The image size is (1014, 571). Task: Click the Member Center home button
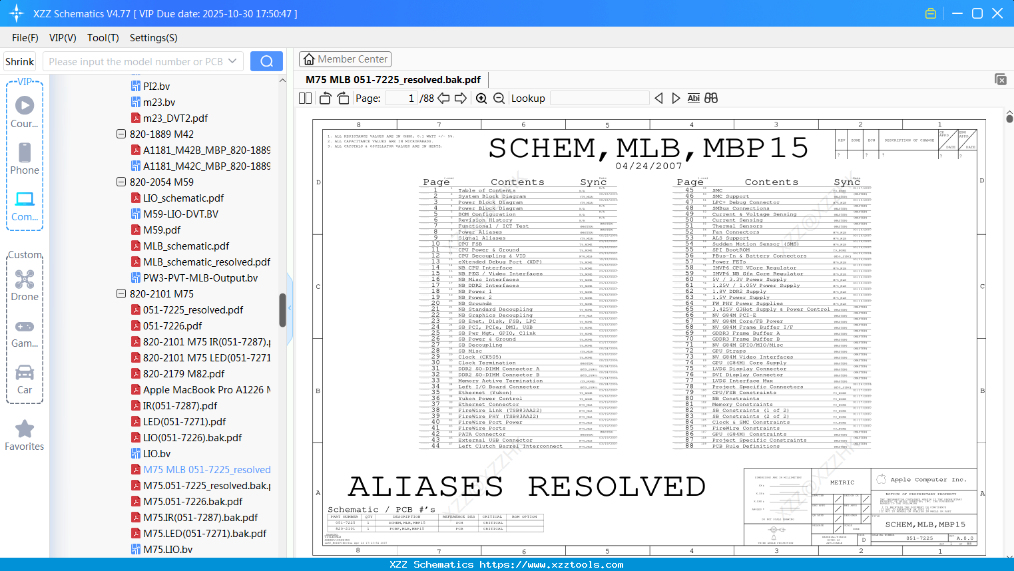click(346, 59)
